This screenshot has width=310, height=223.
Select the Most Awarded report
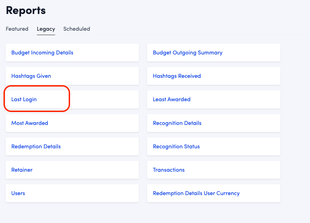click(30, 123)
